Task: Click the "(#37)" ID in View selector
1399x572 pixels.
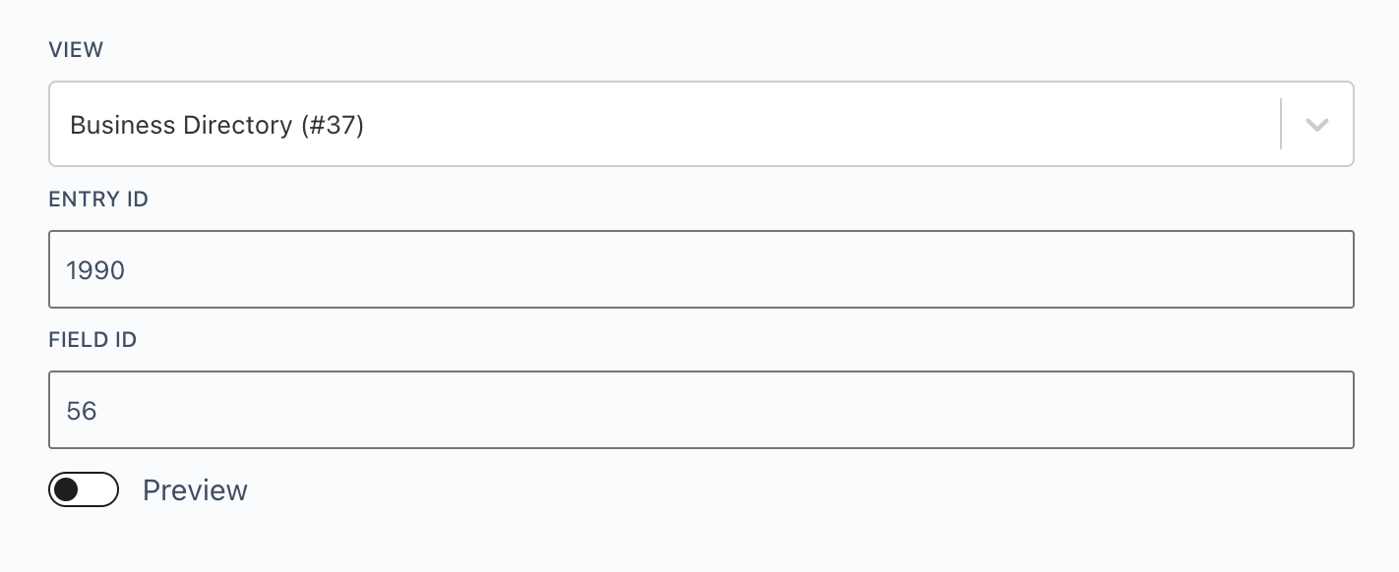Action: [333, 126]
